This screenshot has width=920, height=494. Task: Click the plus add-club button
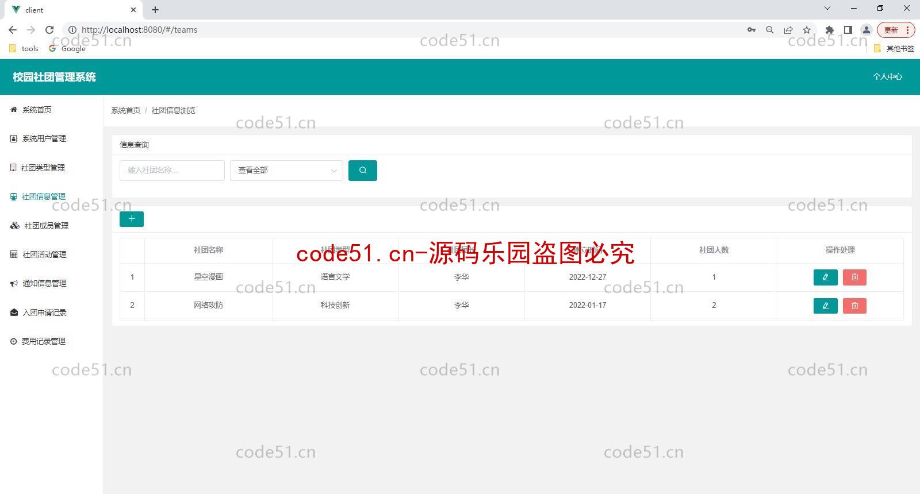132,219
